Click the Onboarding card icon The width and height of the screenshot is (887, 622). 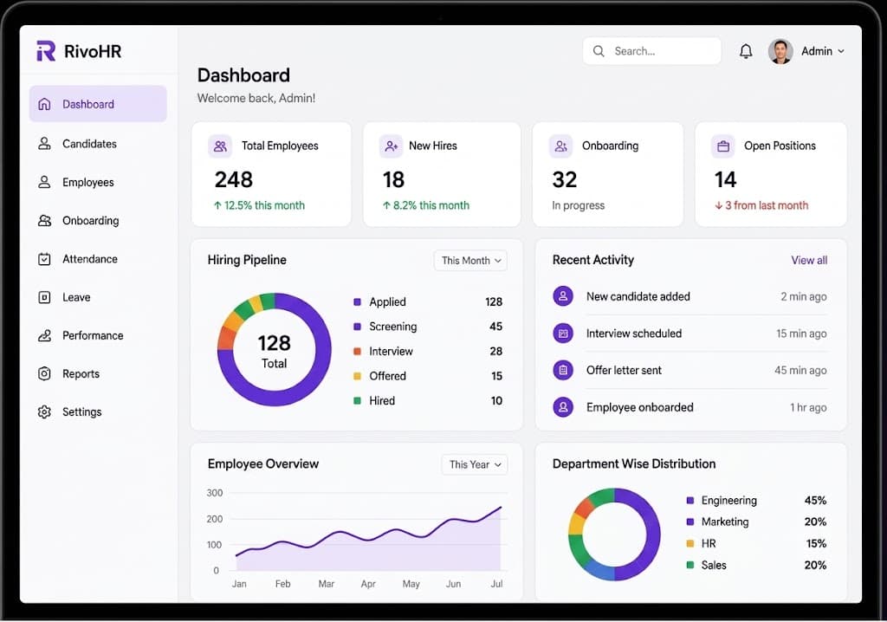[560, 146]
